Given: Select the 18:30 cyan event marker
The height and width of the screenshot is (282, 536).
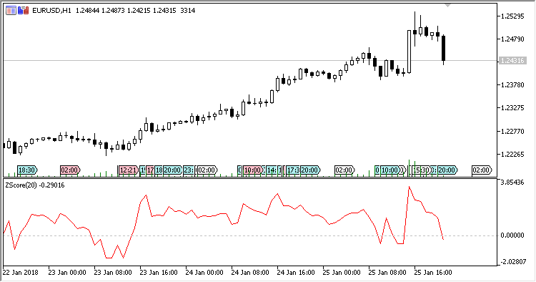Looking at the screenshot, I should 27,170.
